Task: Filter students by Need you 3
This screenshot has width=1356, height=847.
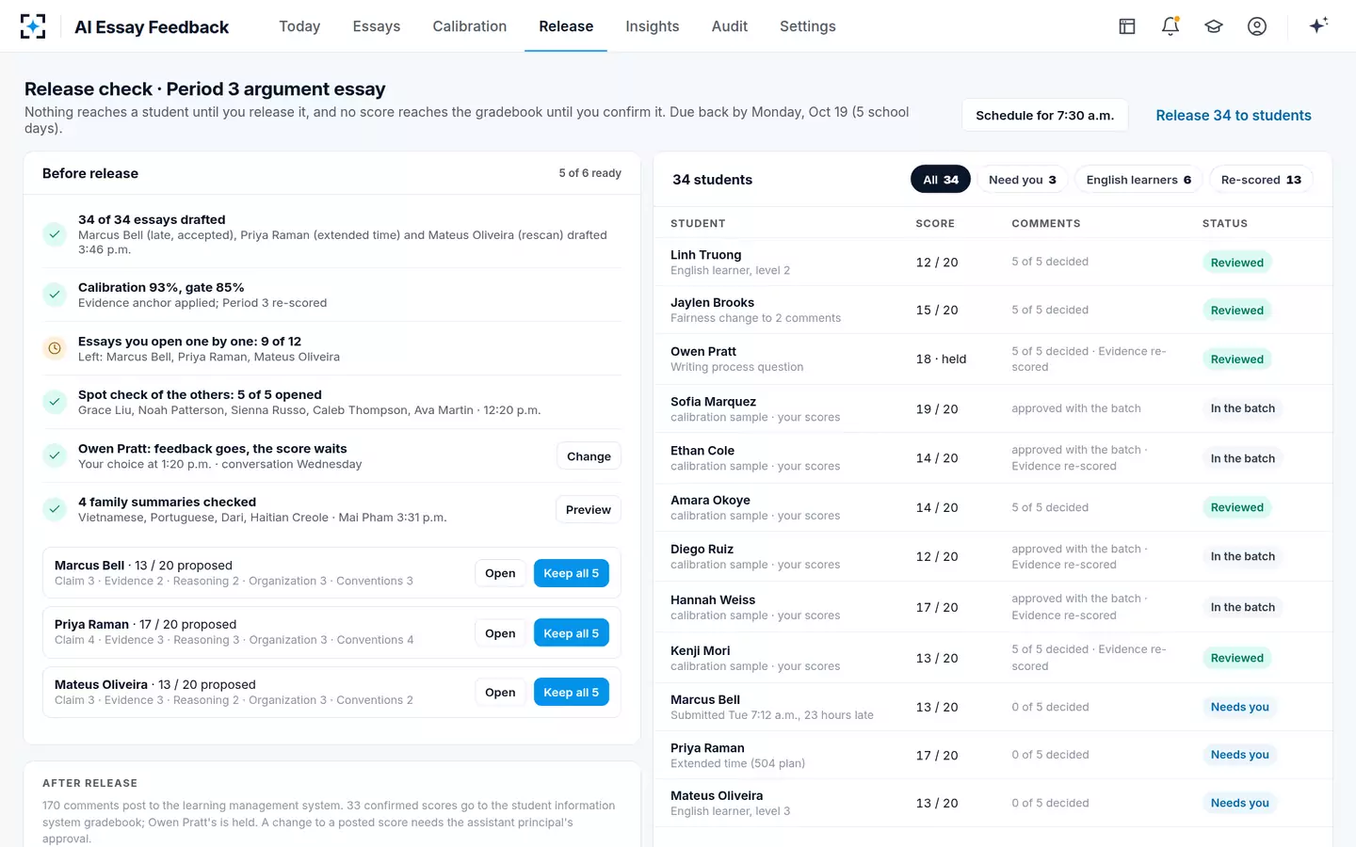Action: [x=1022, y=180]
